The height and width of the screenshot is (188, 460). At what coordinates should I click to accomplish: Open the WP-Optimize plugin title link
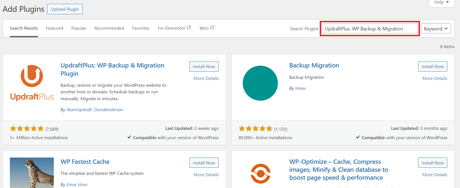(339, 170)
